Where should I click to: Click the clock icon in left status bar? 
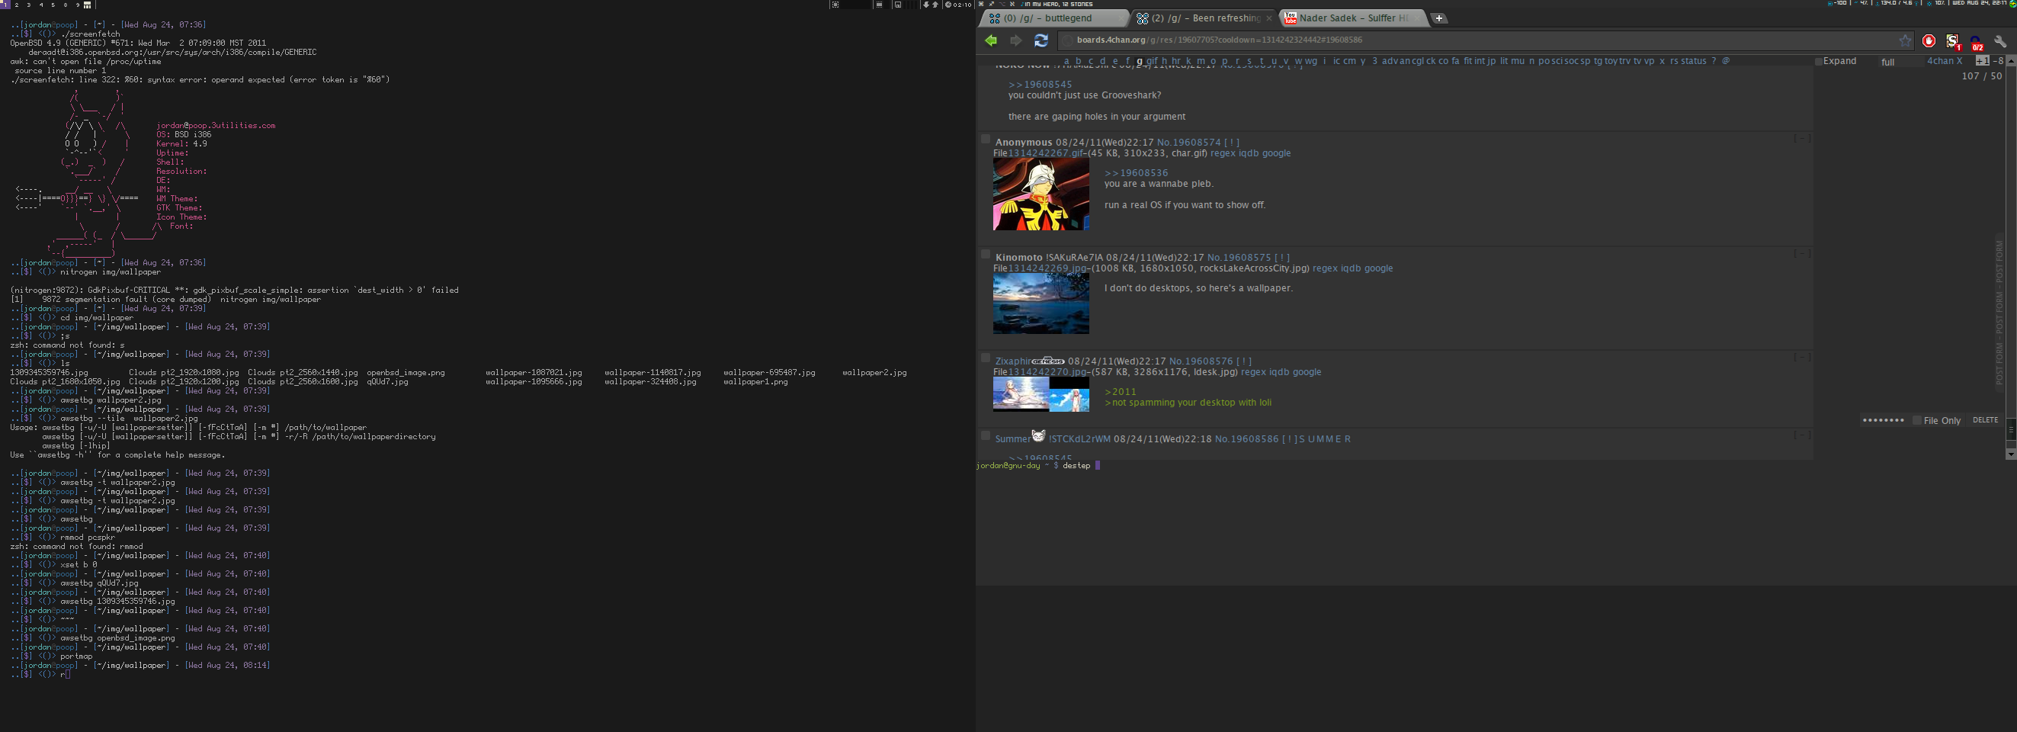coord(948,5)
